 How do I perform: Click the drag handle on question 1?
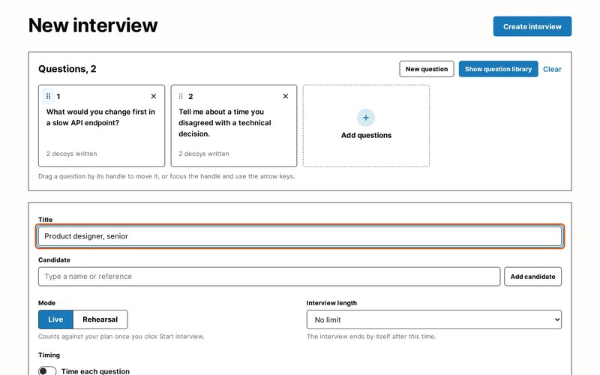coord(48,96)
